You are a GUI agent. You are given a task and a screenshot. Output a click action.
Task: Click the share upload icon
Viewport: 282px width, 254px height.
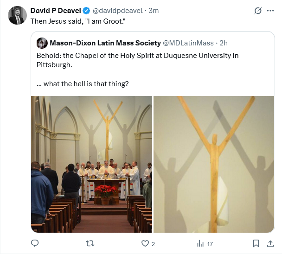click(x=270, y=243)
